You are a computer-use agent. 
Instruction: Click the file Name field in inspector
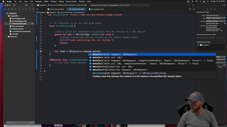click(215, 15)
